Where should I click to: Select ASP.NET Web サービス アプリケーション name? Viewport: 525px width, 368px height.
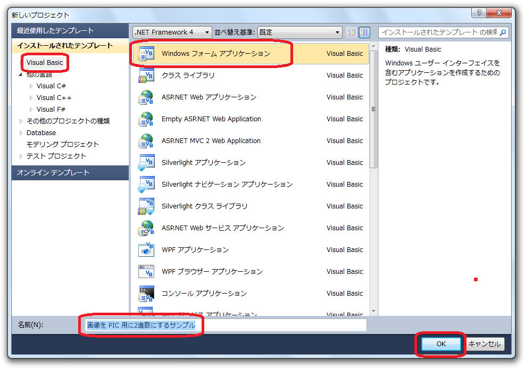pyautogui.click(x=223, y=228)
